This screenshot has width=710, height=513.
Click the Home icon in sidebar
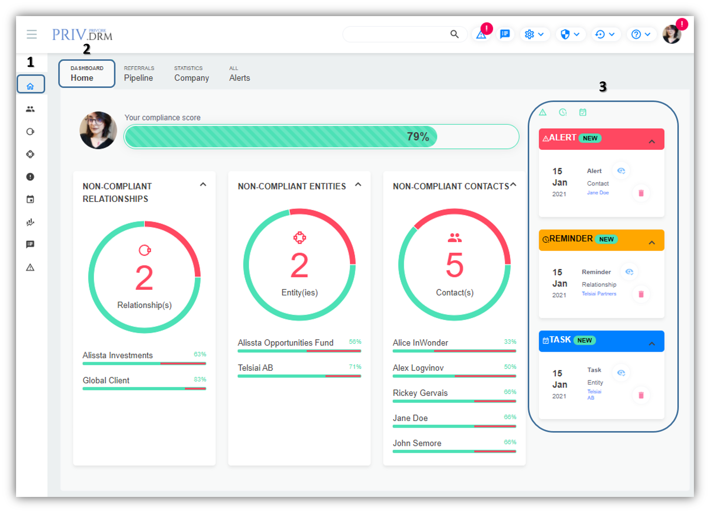click(31, 86)
